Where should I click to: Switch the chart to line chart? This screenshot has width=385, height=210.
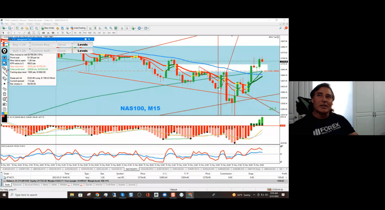[x=100, y=28]
